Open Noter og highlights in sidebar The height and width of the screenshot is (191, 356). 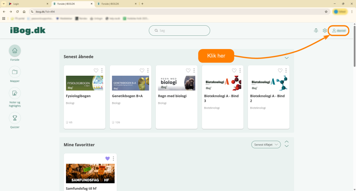click(x=15, y=93)
